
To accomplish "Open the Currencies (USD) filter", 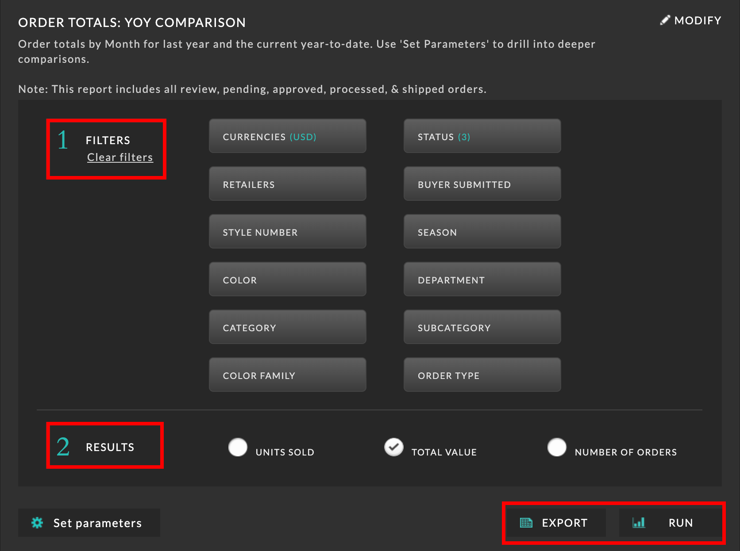I will (288, 136).
